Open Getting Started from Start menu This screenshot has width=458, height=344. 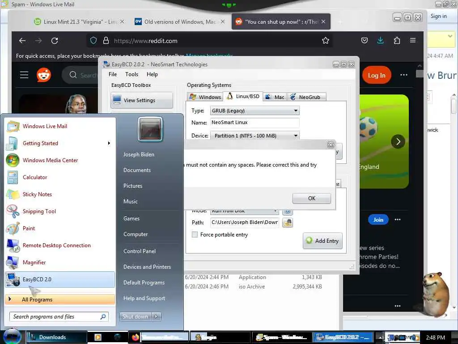pyautogui.click(x=60, y=143)
